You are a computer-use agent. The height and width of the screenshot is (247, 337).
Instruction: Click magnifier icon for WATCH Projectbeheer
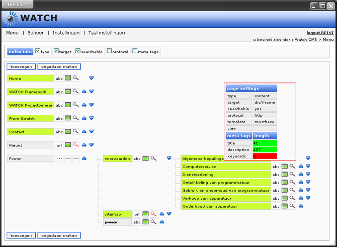pyautogui.click(x=75, y=105)
